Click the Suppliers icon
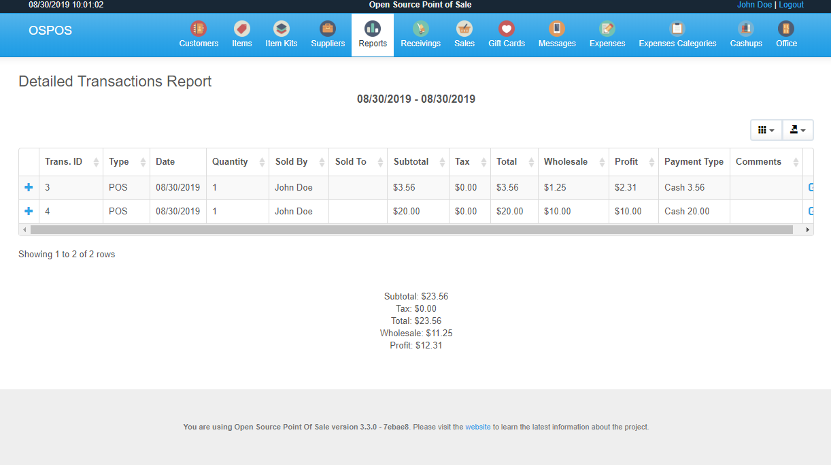This screenshot has width=831, height=471. point(328,34)
